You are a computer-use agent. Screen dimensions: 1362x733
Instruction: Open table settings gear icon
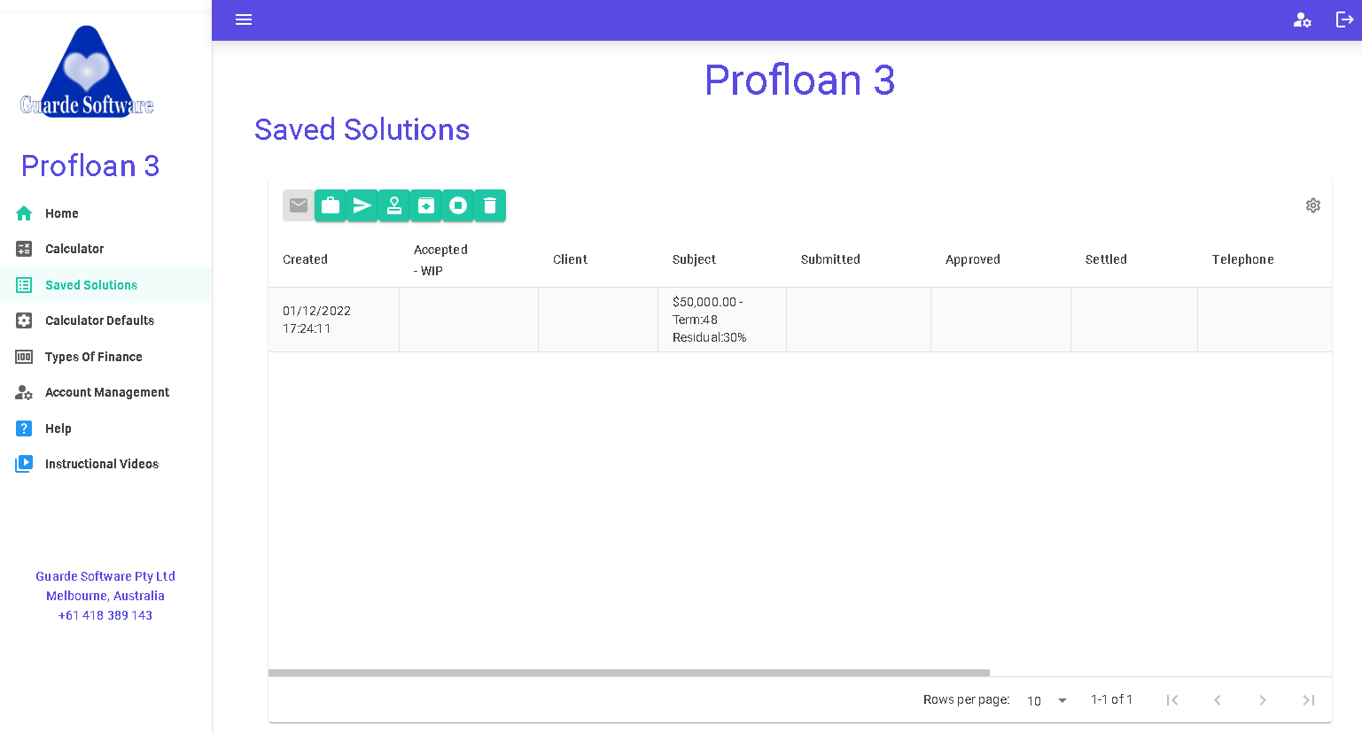pyautogui.click(x=1313, y=205)
